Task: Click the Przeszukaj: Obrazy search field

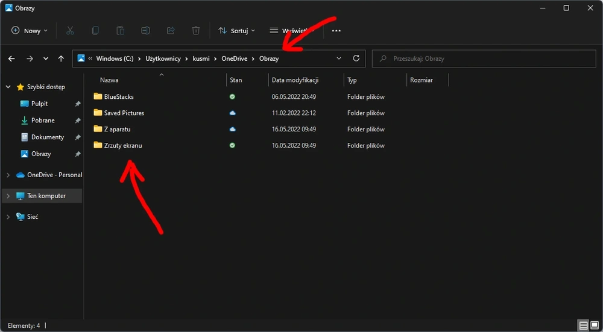Action: [484, 59]
